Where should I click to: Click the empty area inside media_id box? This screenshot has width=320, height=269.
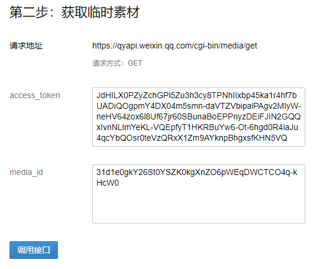(199, 205)
